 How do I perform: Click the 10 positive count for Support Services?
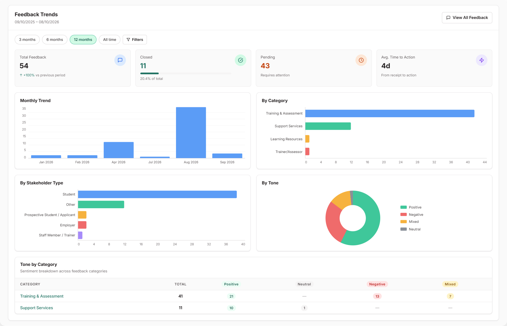click(x=231, y=308)
